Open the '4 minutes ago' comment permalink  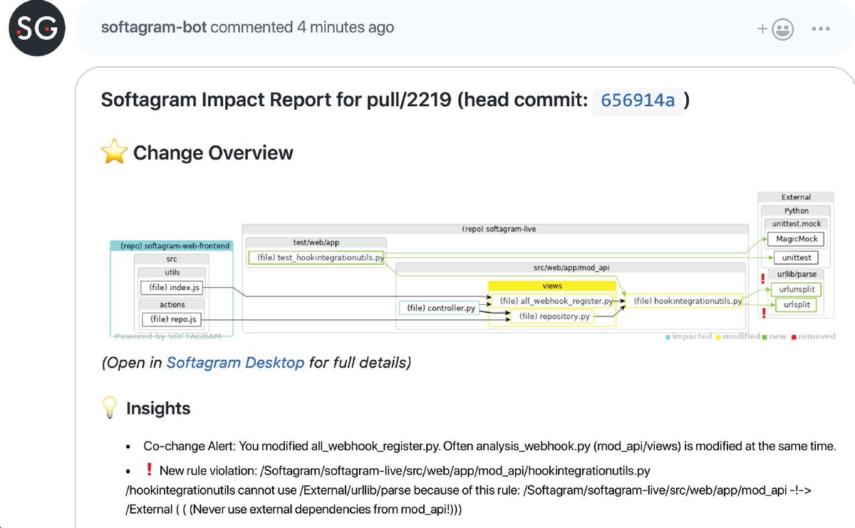tap(345, 28)
